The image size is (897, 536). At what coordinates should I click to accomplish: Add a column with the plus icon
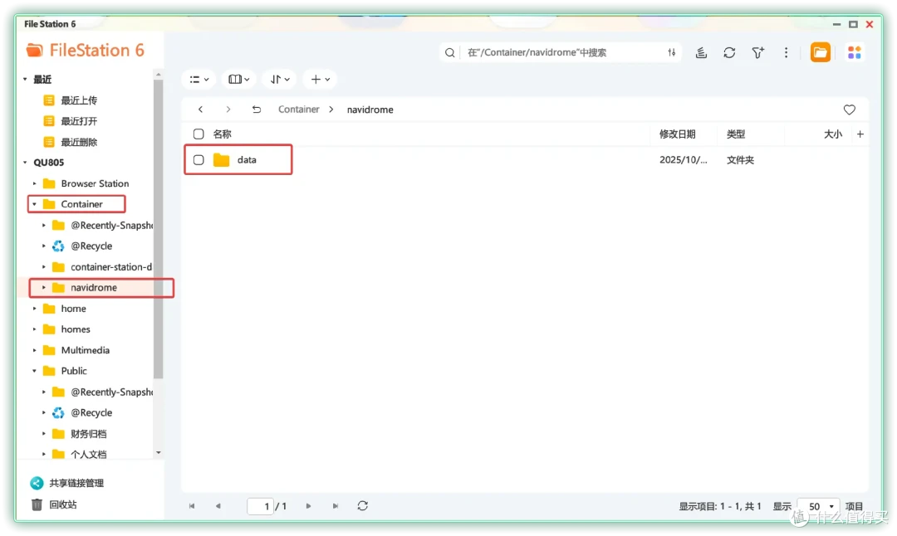pyautogui.click(x=860, y=134)
